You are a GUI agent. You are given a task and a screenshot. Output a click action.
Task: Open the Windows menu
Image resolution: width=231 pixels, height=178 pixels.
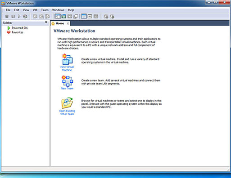coord(58,10)
